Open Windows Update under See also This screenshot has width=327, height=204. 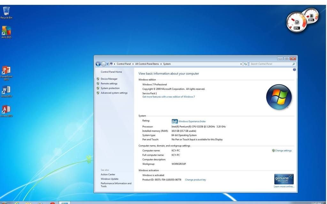110,179
